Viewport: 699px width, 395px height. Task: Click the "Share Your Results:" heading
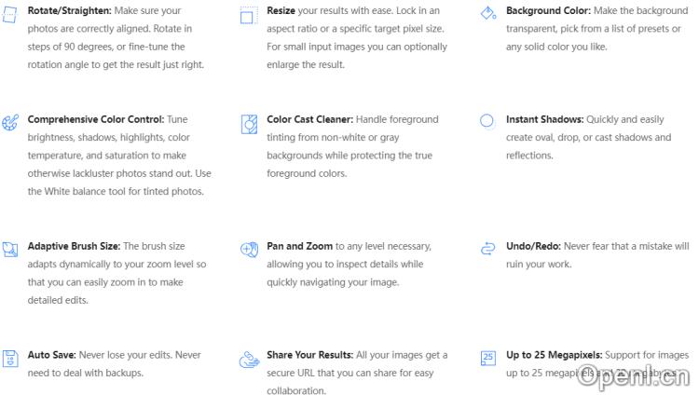[x=309, y=356]
